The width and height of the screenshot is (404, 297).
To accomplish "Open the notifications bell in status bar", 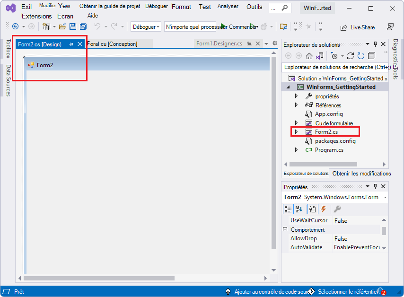I will (381, 291).
